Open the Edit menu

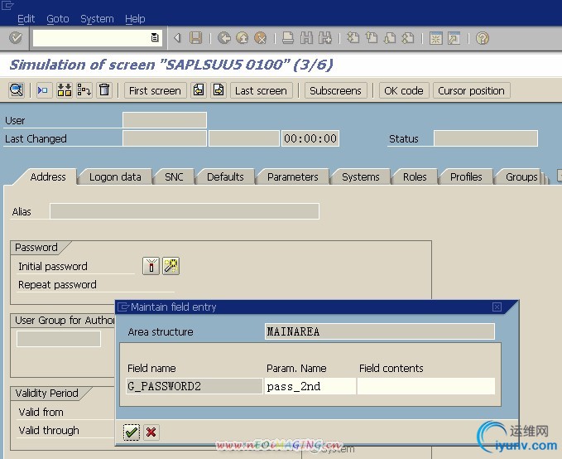(26, 19)
